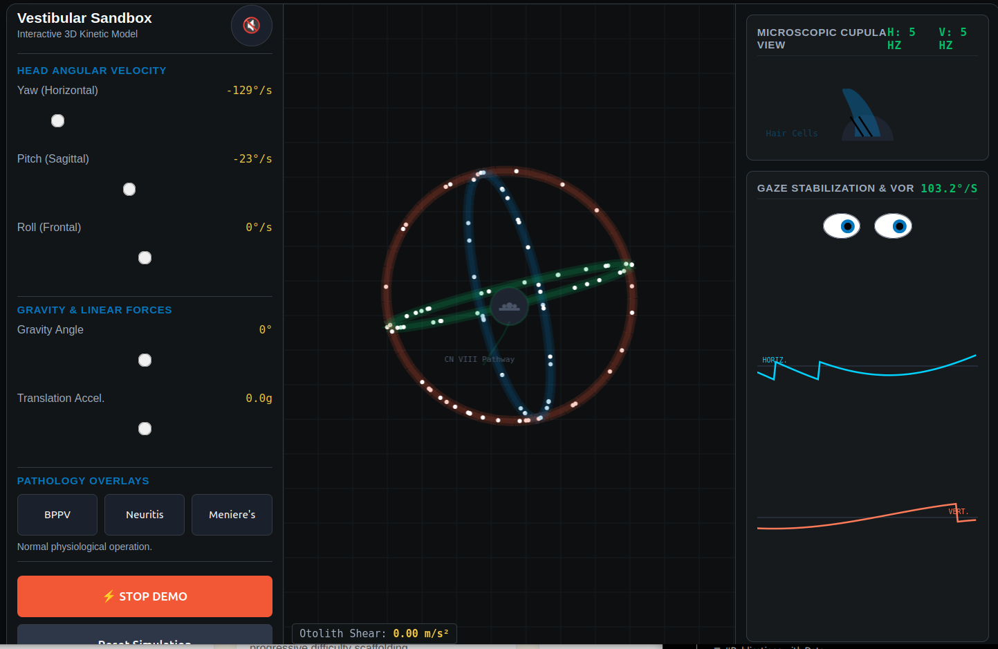Adjust the Pitch (Sagittal) slider handle
This screenshot has width=998, height=649.
point(129,190)
